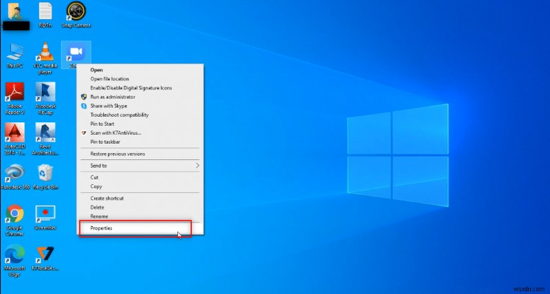Image resolution: width=550 pixels, height=294 pixels.
Task: Select the Autodesk ReCap icon
Action: (x=45, y=98)
